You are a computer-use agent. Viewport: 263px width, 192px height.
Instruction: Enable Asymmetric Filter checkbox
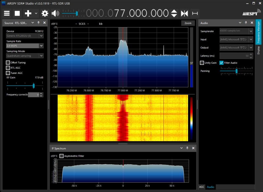61,156
